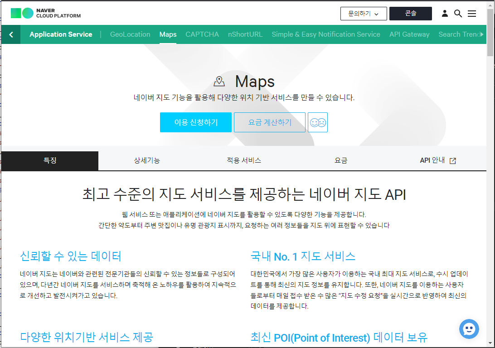Screen dimensions: 495x348
Task: Switch to the 적용 서비스 section tab
Action: tap(244, 160)
